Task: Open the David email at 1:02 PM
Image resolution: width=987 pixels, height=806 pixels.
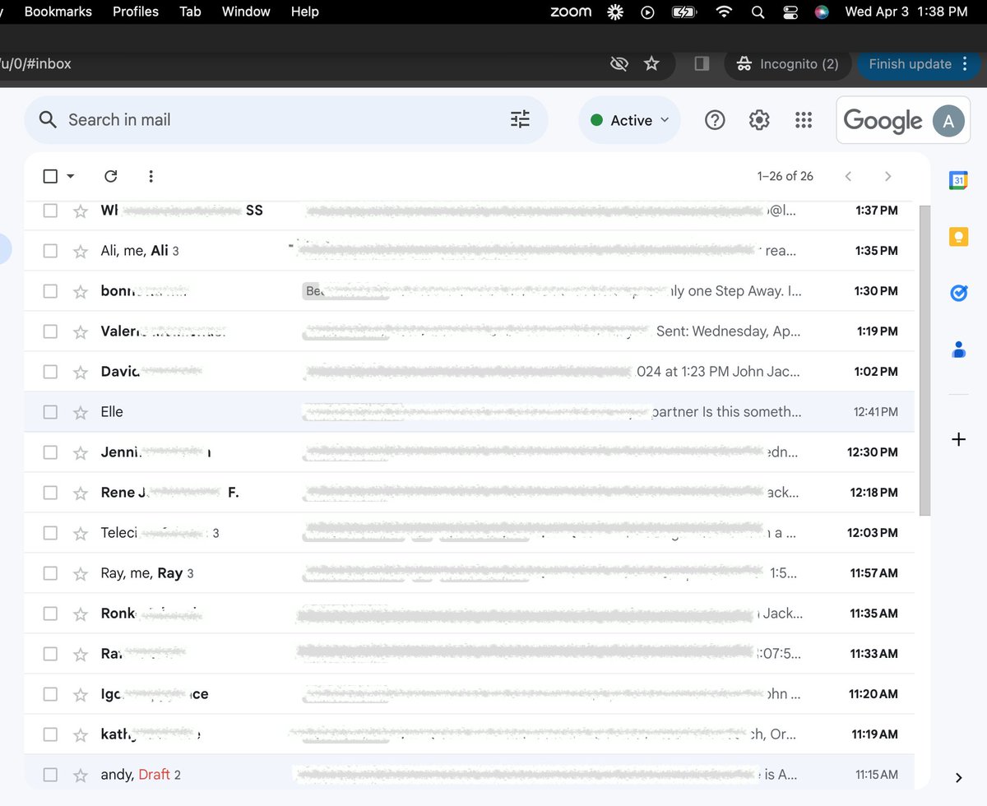Action: point(469,372)
